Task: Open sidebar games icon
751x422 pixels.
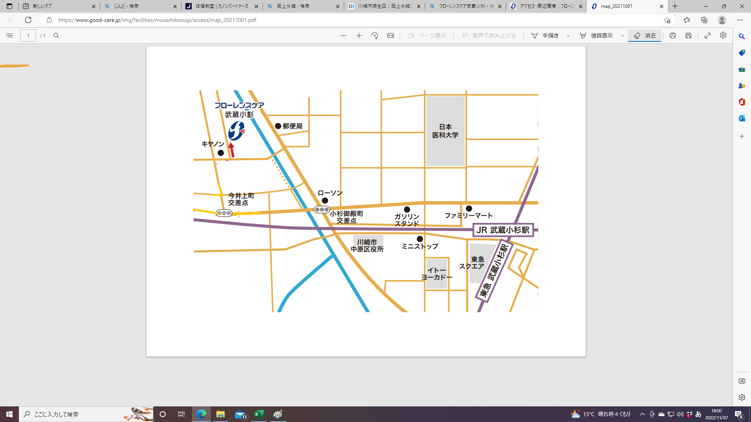Action: tap(742, 86)
